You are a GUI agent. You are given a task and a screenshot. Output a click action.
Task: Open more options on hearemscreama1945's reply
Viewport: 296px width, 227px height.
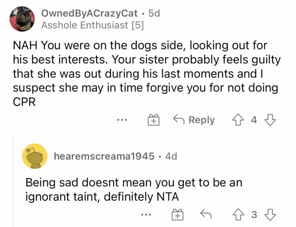click(x=146, y=215)
